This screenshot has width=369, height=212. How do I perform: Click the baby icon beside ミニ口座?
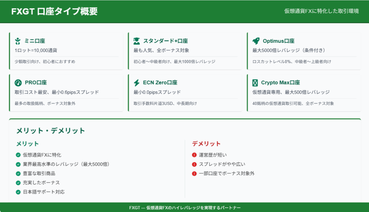pos(18,41)
